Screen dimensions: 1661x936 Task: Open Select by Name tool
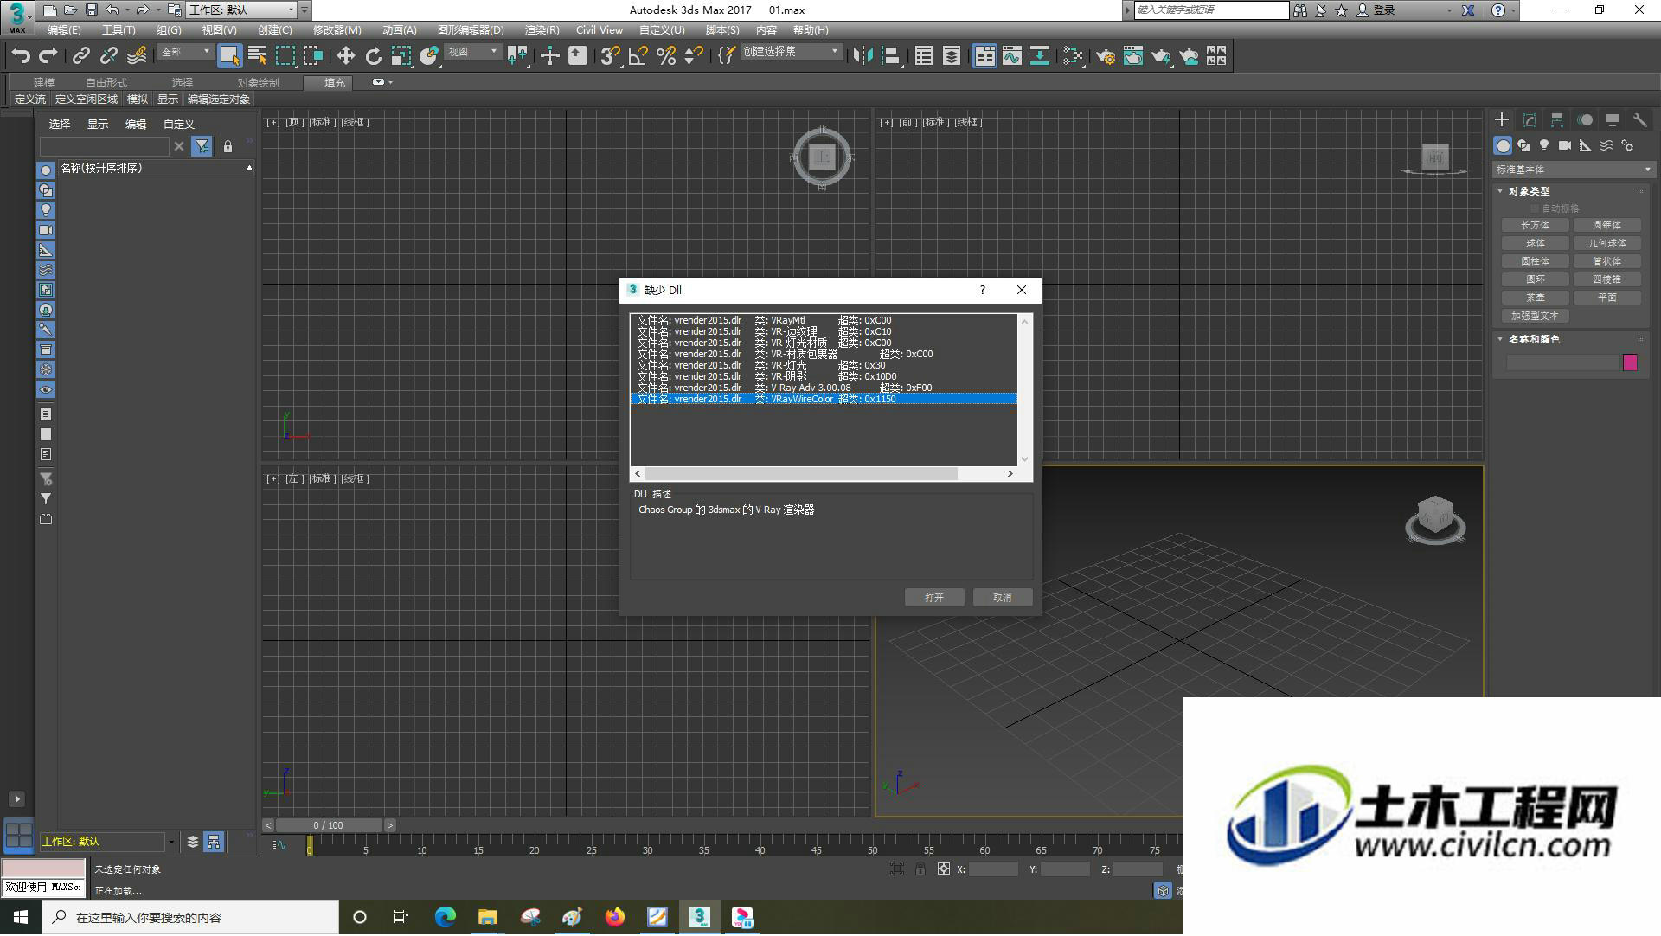pyautogui.click(x=257, y=56)
